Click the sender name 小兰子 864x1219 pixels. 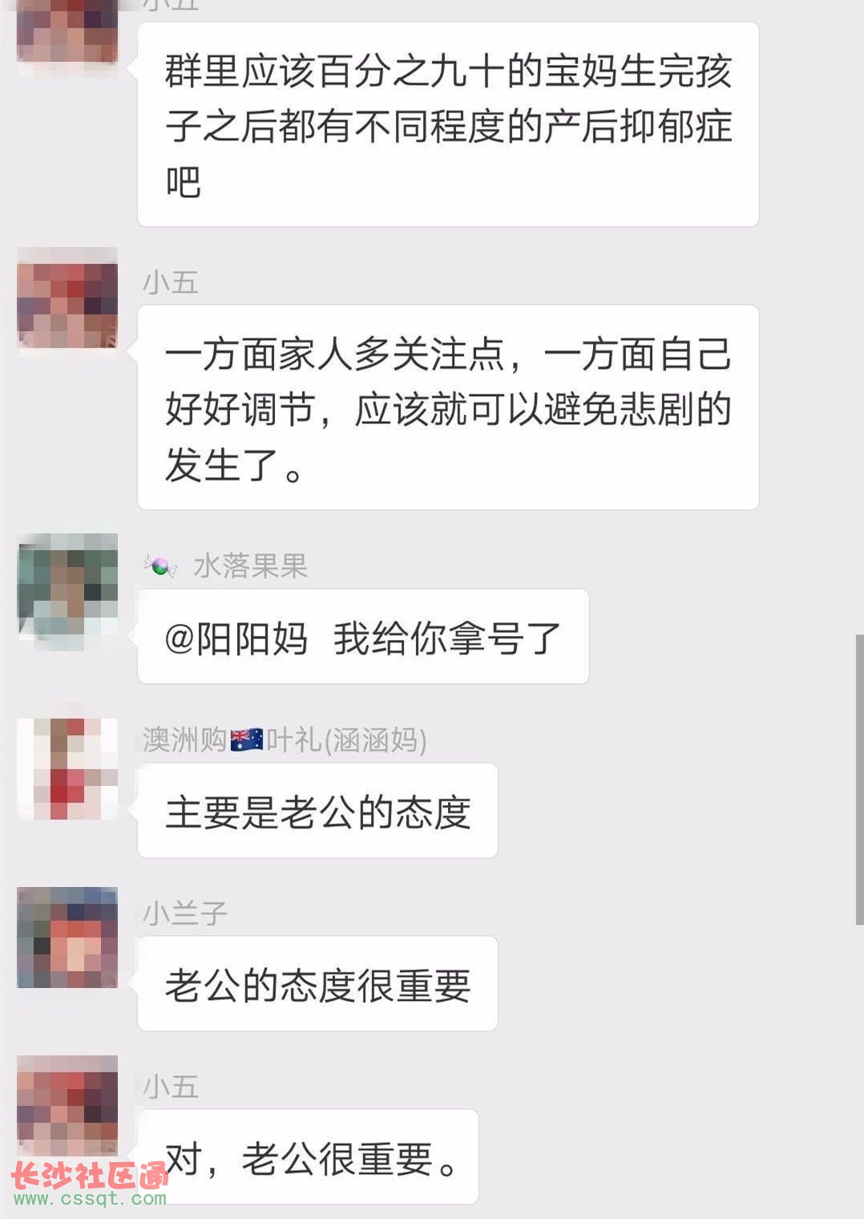tap(185, 913)
